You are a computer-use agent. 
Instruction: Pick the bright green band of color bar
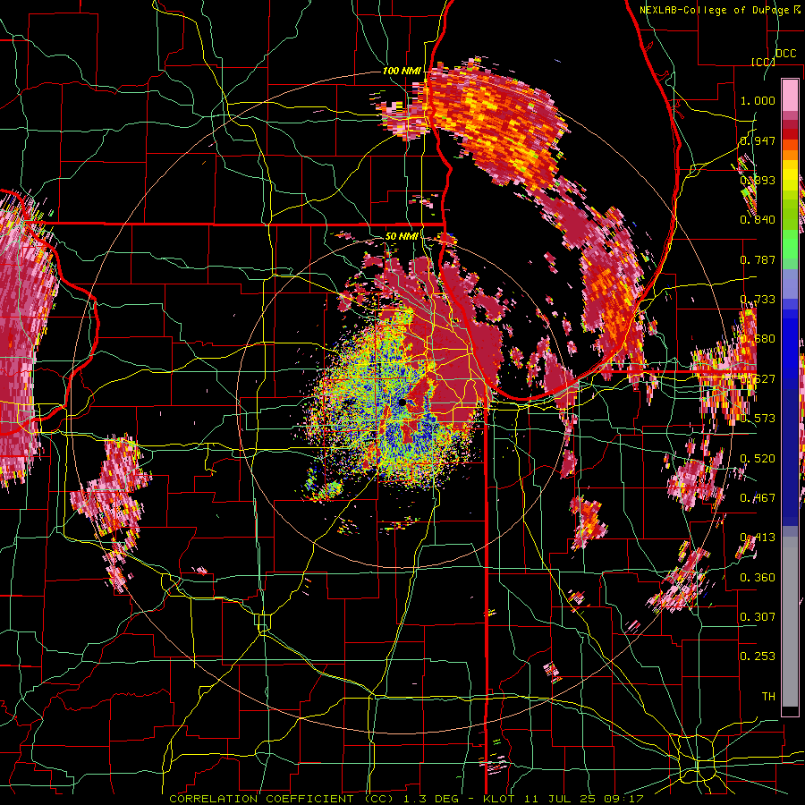tap(790, 244)
